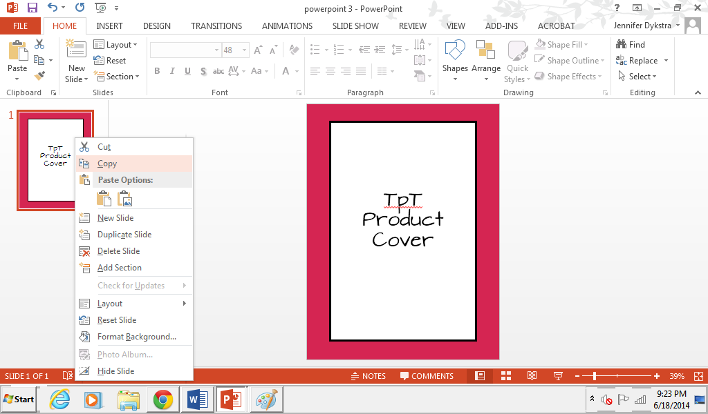Choose Keep Source Formatting paste option icon
This screenshot has width=708, height=414.
click(x=104, y=198)
